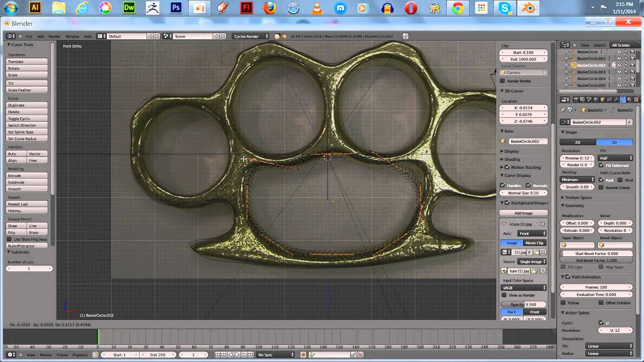Toggle Motion Tracking checkbox
The width and height of the screenshot is (644, 362).
(507, 167)
